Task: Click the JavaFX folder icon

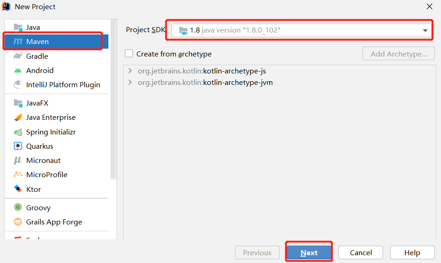Action: pyautogui.click(x=18, y=103)
